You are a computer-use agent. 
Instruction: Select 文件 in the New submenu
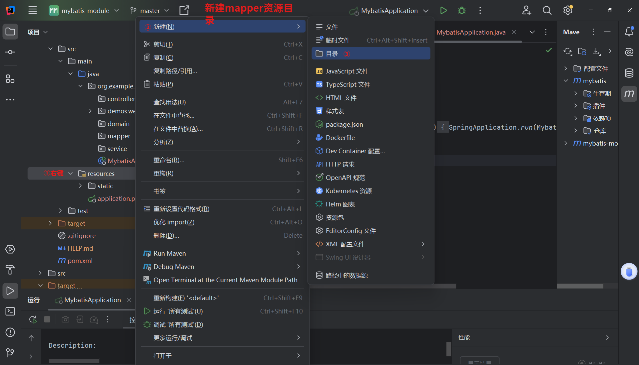371,27
